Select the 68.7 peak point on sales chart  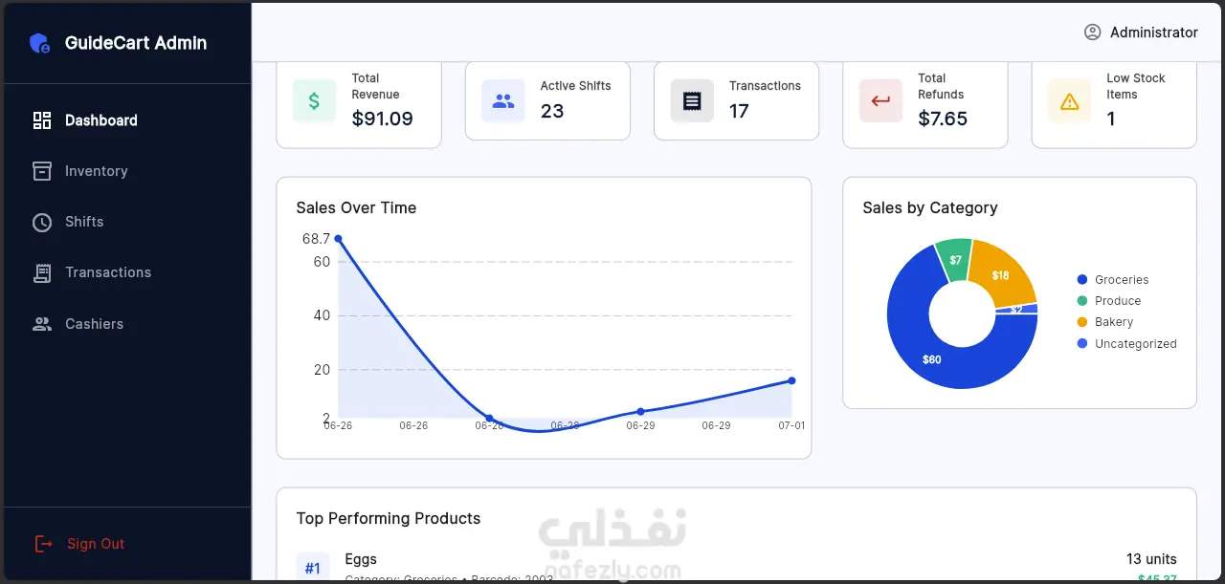(338, 239)
